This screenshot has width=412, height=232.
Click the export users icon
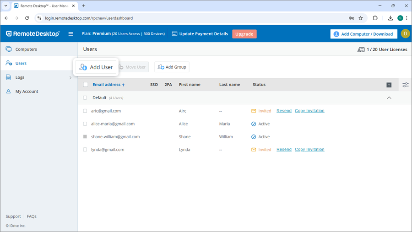(389, 85)
